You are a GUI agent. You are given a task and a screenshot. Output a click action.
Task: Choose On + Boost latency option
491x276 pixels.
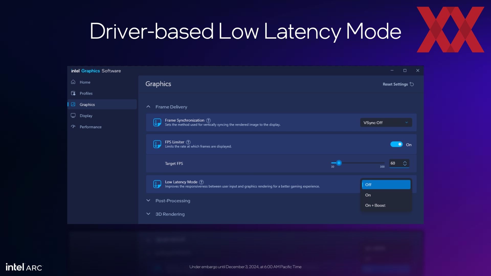coord(386,205)
